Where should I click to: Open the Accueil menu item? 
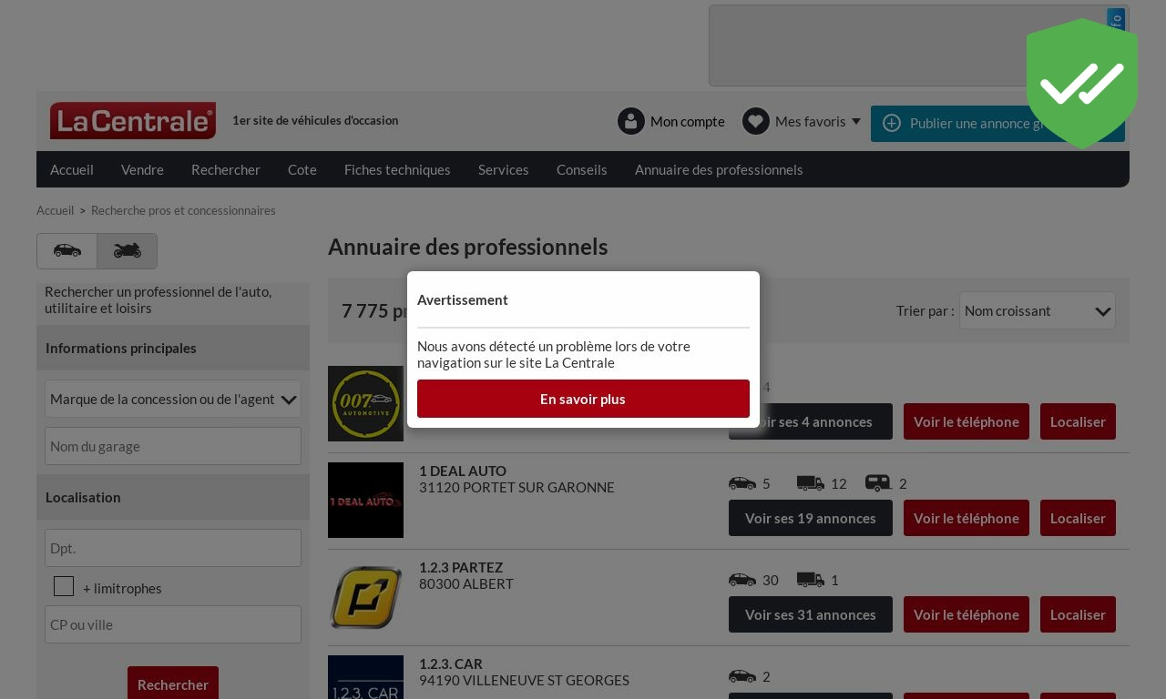pyautogui.click(x=72, y=169)
